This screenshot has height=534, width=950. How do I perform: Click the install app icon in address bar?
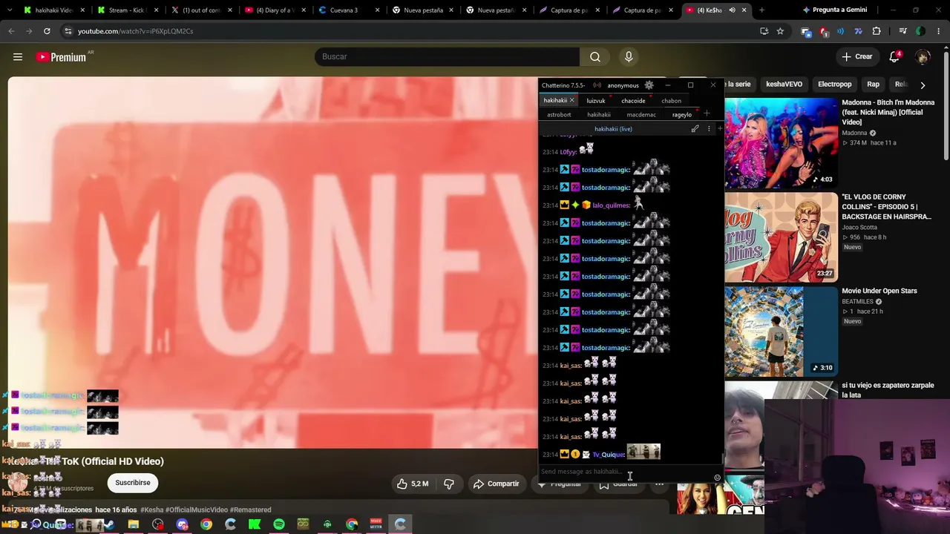click(x=764, y=31)
